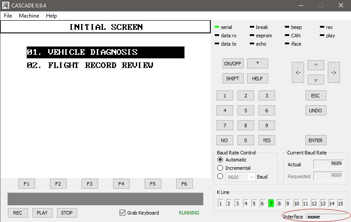This screenshot has height=222, width=351.
Task: Click keypad digit 1
Action: pos(225,96)
